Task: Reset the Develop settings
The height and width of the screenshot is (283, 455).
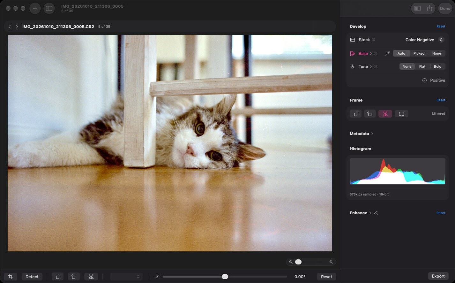Action: click(441, 27)
